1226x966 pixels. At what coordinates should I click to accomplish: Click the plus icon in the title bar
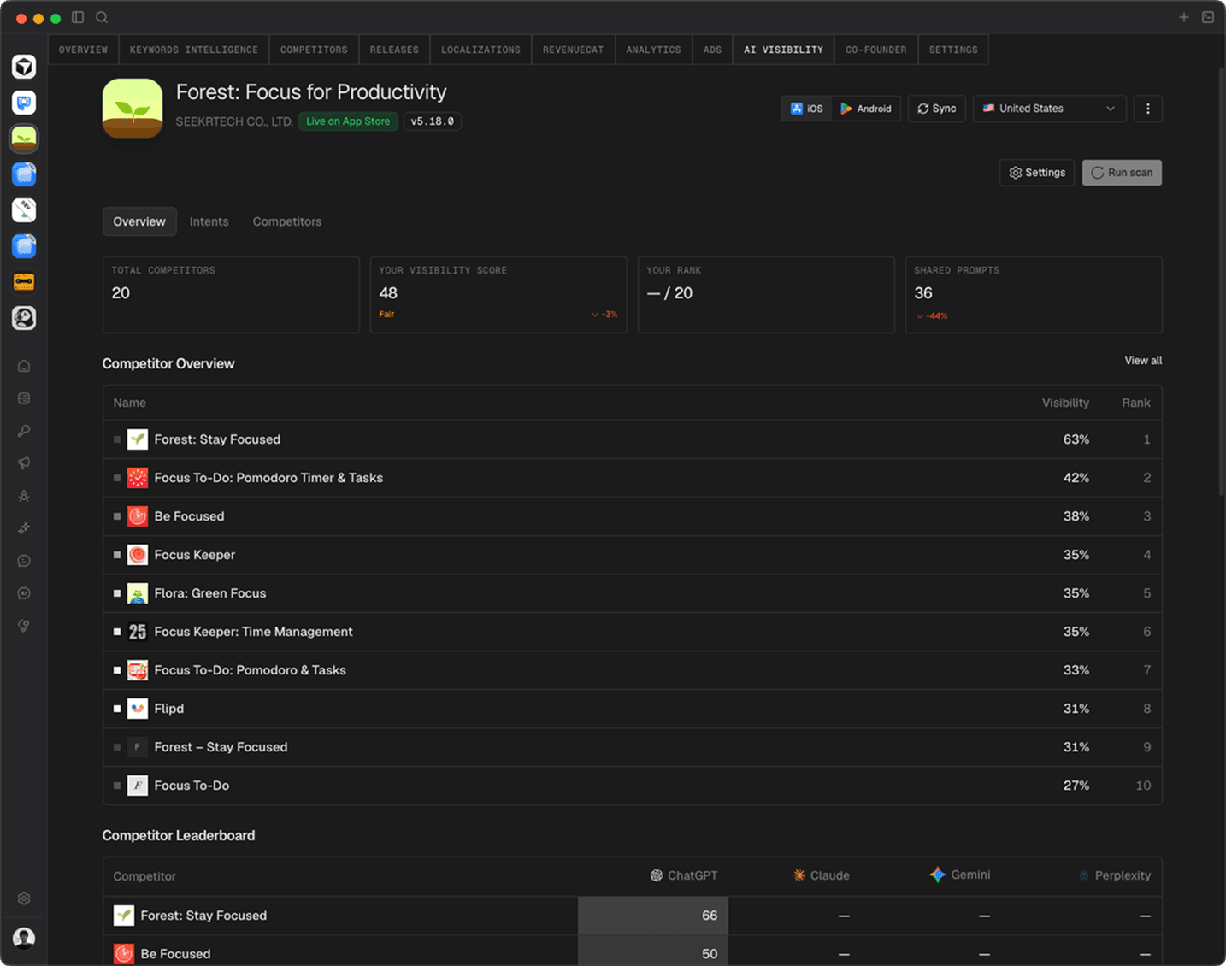pyautogui.click(x=1184, y=17)
